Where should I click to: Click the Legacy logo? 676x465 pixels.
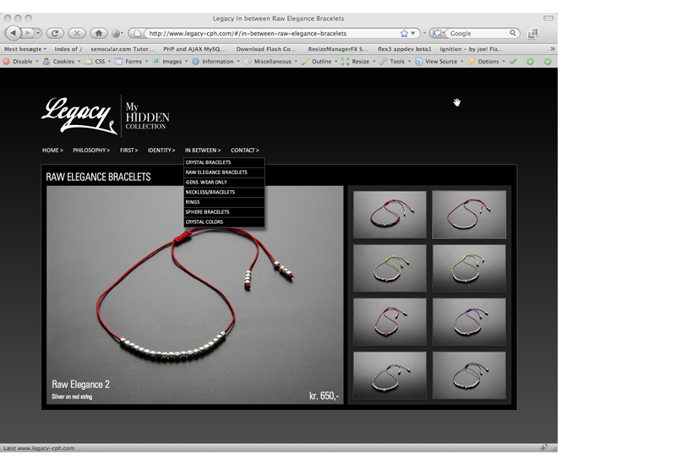coord(79,114)
